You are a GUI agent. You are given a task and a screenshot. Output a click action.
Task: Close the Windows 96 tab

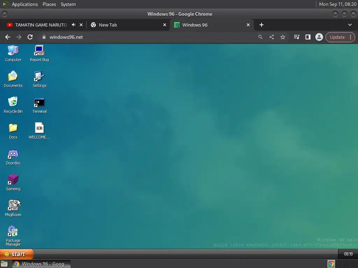tap(248, 25)
